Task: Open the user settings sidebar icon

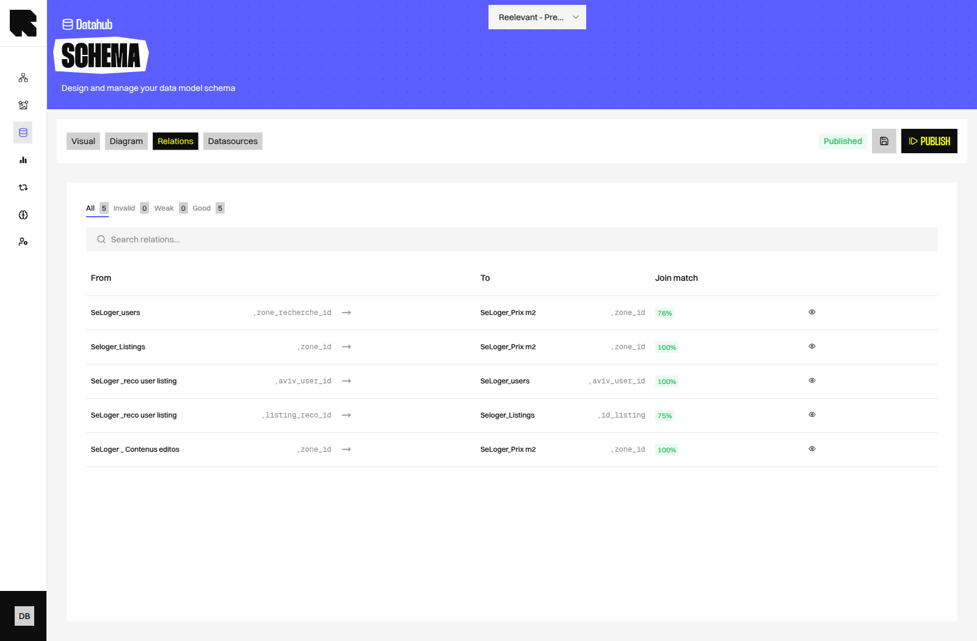Action: (23, 242)
